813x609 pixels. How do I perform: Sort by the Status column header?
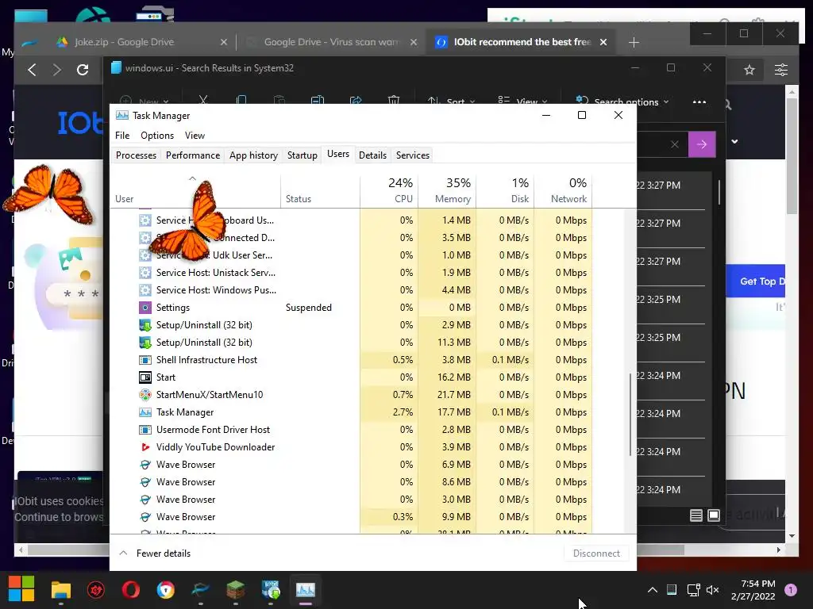coord(321,190)
